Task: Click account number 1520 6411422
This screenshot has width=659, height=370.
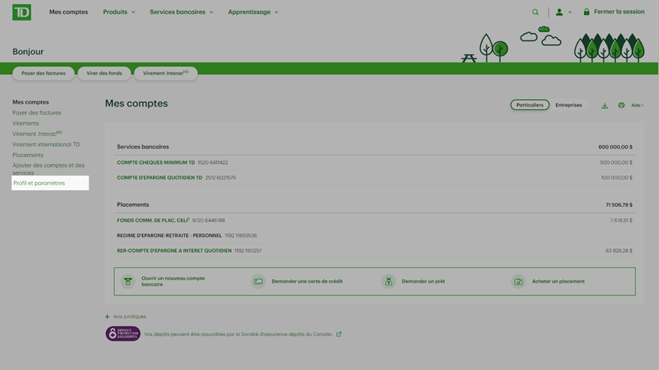Action: [x=212, y=162]
